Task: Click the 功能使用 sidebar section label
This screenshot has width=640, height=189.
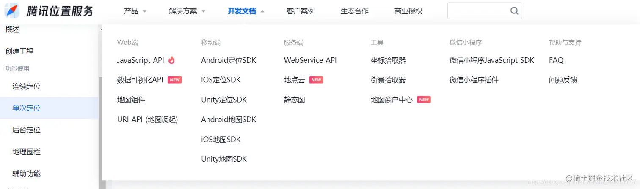Action: click(17, 68)
